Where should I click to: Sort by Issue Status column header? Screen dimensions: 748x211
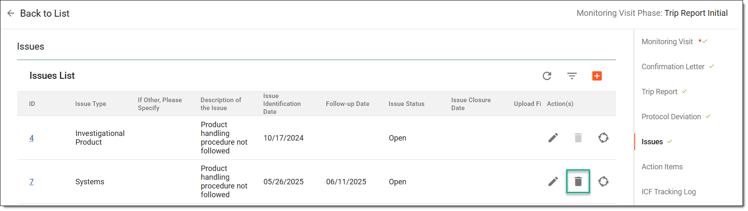[x=407, y=104]
